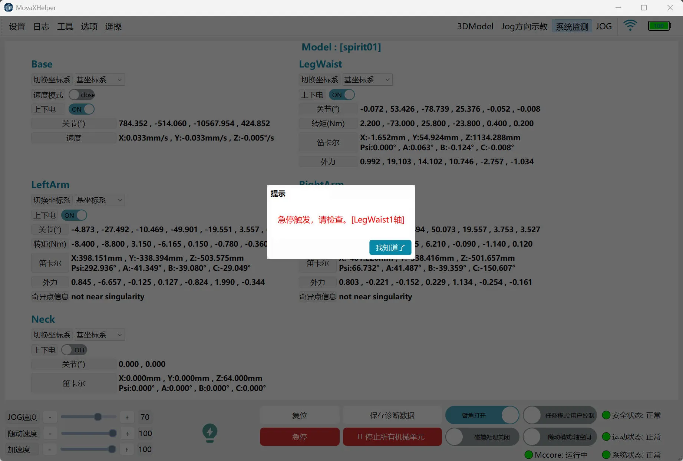Open the 设置 menu

[x=17, y=27]
